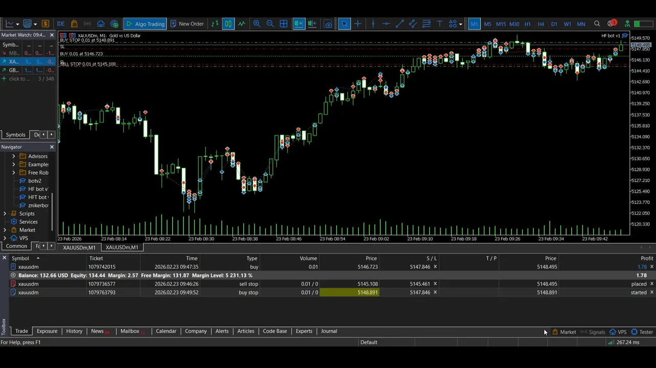Cancel the sell stop order 1079736577
The width and height of the screenshot is (656, 368).
tap(652, 284)
